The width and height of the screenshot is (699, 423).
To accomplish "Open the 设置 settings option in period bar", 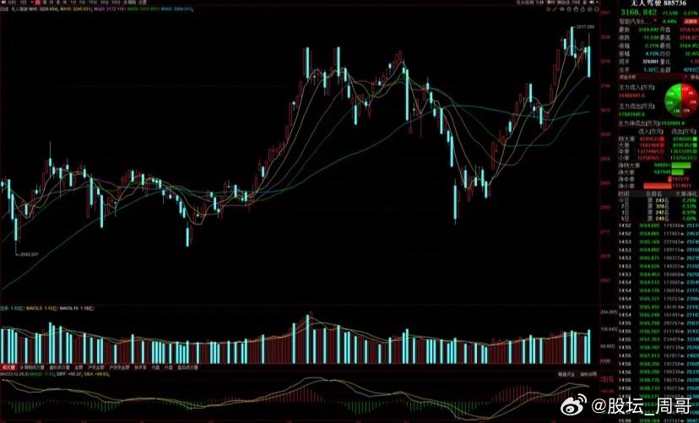I will (142, 3).
